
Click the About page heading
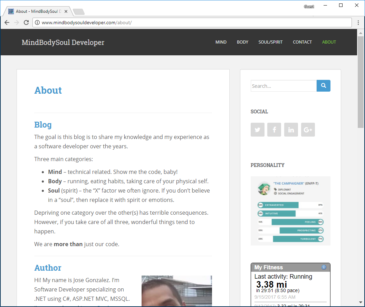pos(48,91)
